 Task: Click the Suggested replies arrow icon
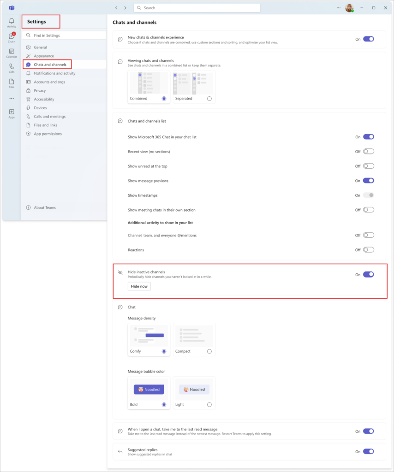[120, 452]
